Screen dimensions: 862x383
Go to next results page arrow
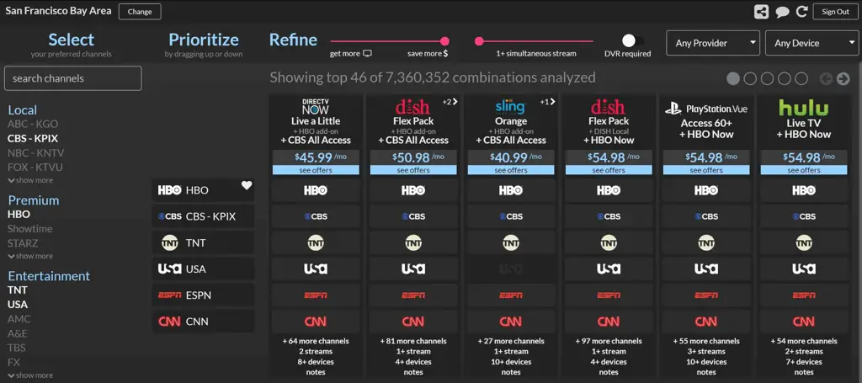(x=843, y=78)
